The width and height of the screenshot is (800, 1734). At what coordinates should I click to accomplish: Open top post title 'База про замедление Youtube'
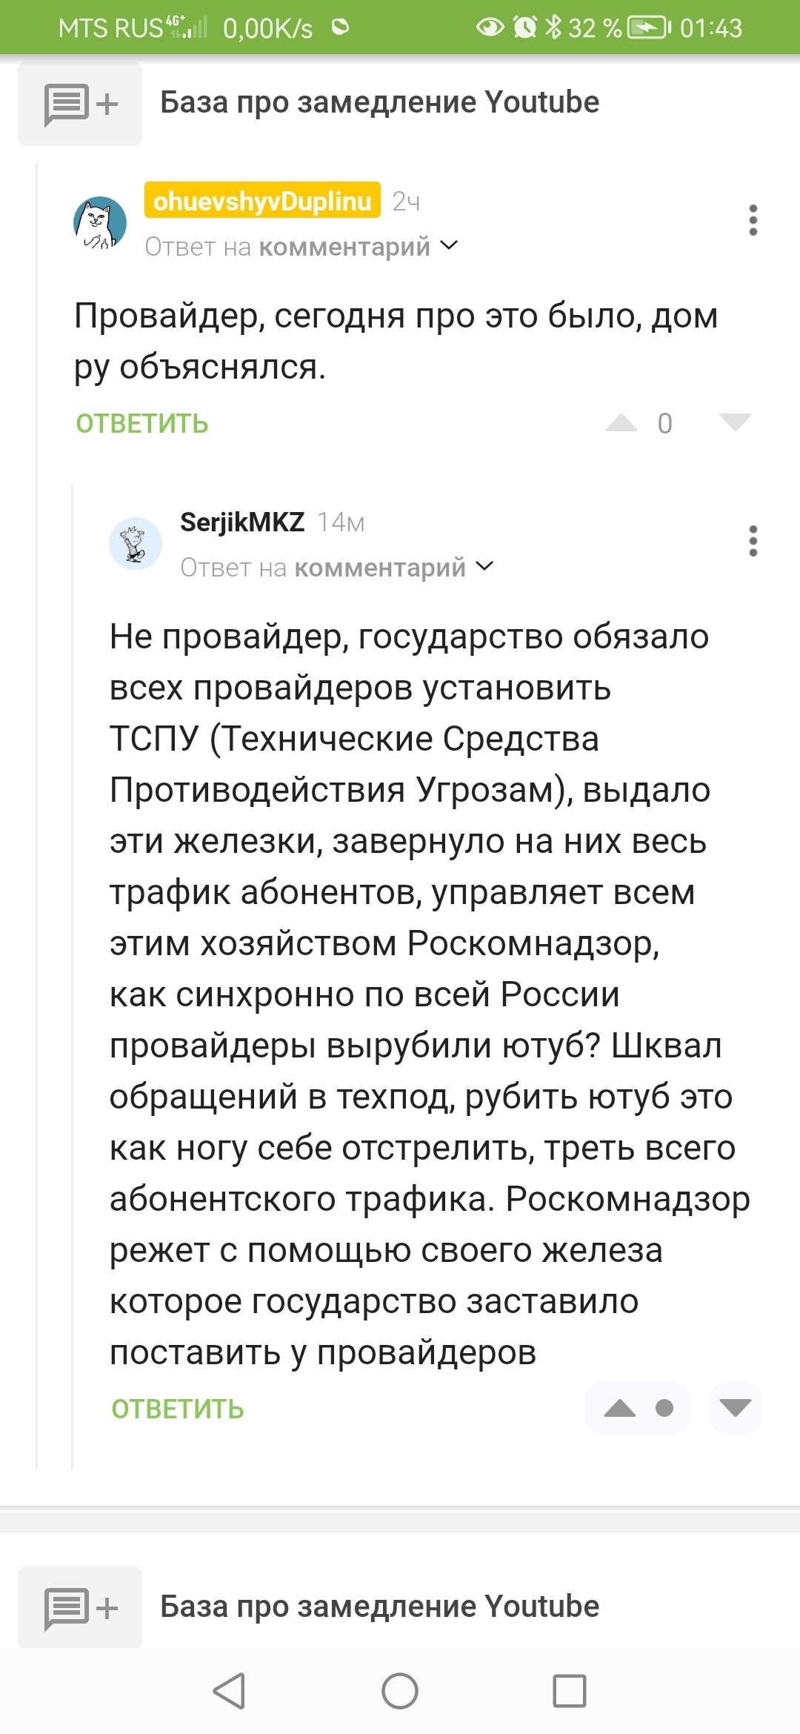(379, 102)
